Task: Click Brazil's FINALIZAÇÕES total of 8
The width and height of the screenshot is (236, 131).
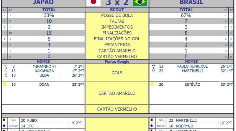Action: pyautogui.click(x=186, y=33)
